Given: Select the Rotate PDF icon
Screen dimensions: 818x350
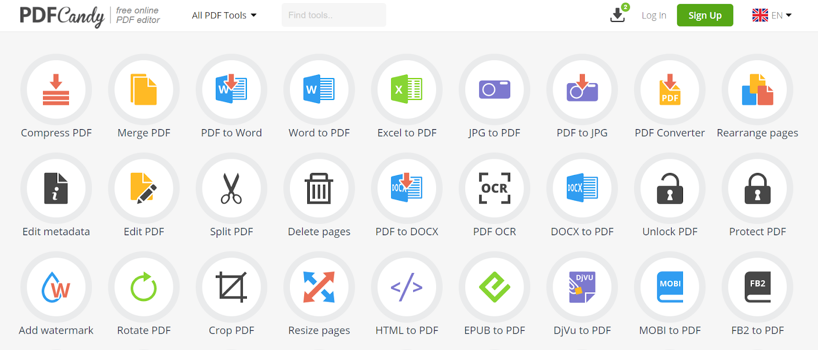Looking at the screenshot, I should [x=144, y=287].
